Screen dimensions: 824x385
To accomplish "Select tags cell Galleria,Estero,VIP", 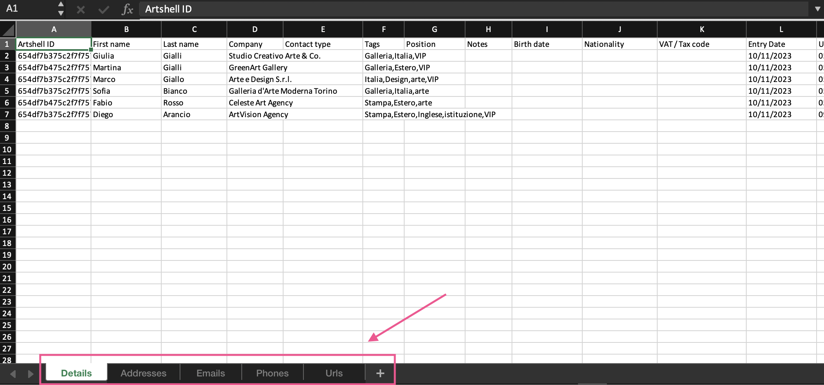I will [383, 68].
